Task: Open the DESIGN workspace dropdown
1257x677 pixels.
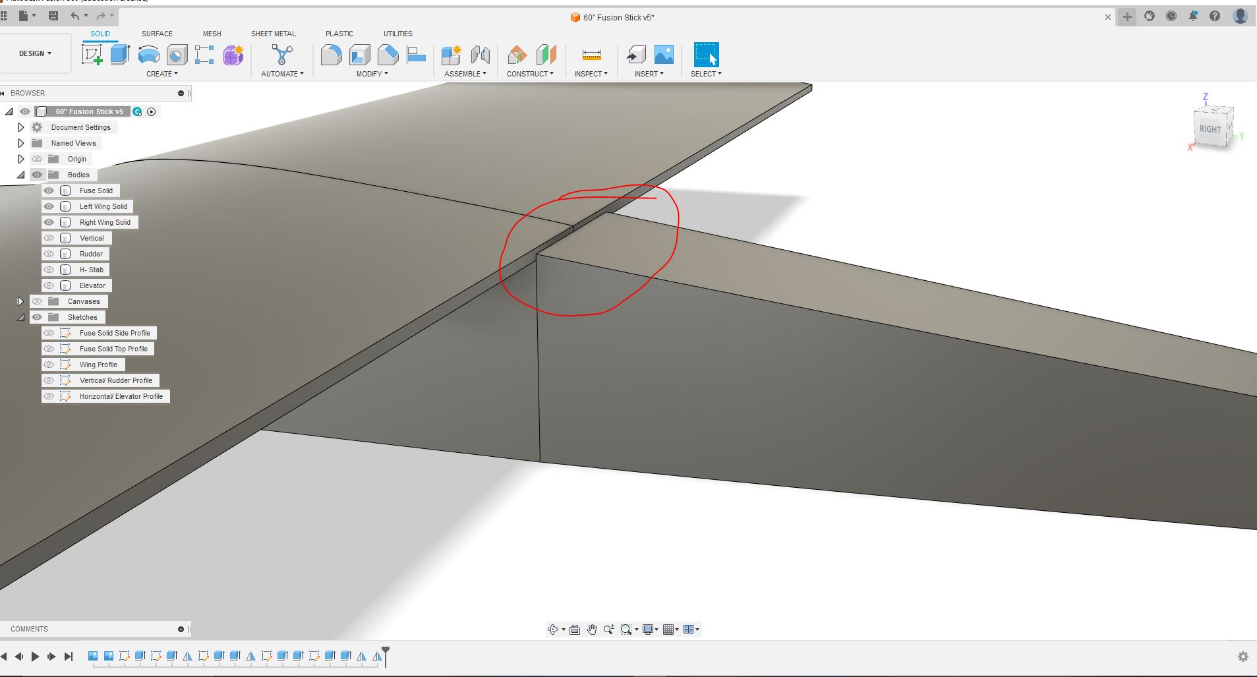Action: coord(35,53)
